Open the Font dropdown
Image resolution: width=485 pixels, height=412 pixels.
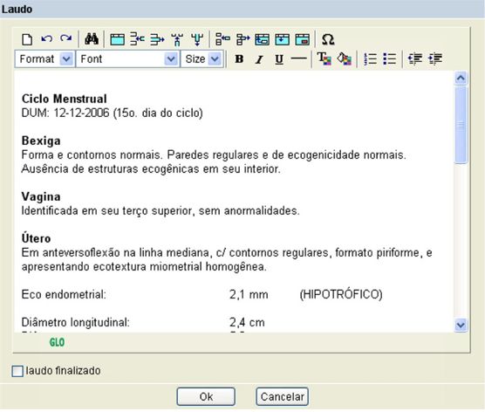pos(127,58)
